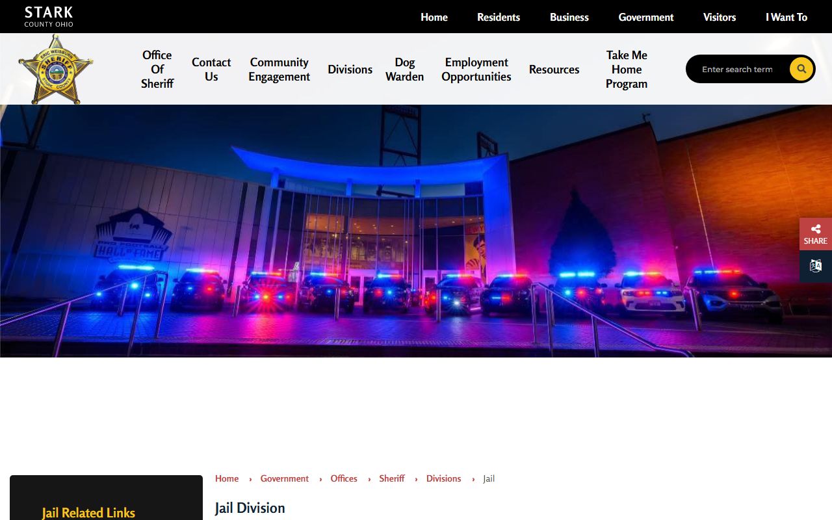The image size is (832, 520).
Task: Open the Residents menu
Action: click(499, 17)
